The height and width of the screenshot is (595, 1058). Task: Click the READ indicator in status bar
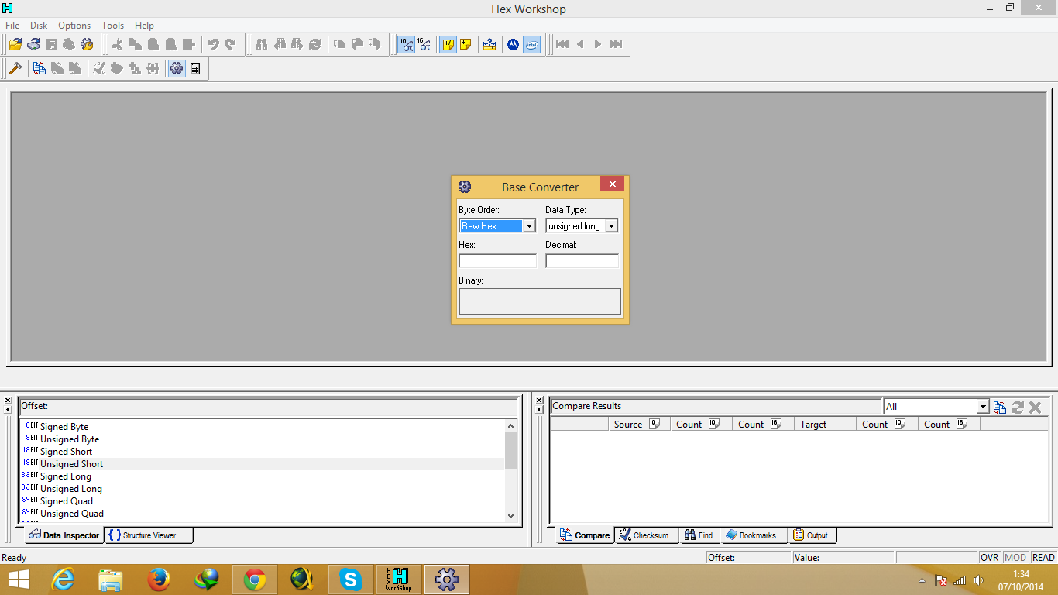click(x=1043, y=558)
